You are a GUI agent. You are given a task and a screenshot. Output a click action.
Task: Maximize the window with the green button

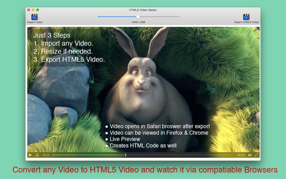[x=38, y=10]
